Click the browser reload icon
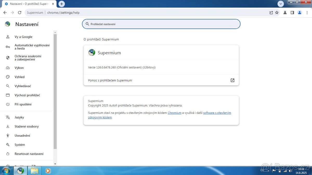 coord(19,12)
